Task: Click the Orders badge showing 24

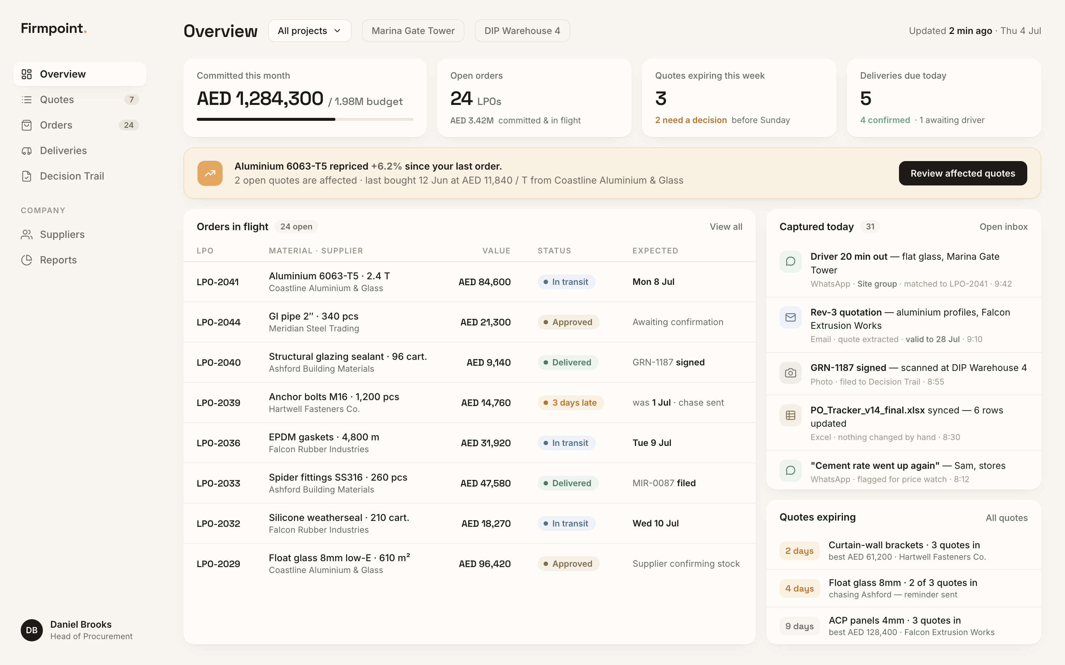Action: pos(129,125)
